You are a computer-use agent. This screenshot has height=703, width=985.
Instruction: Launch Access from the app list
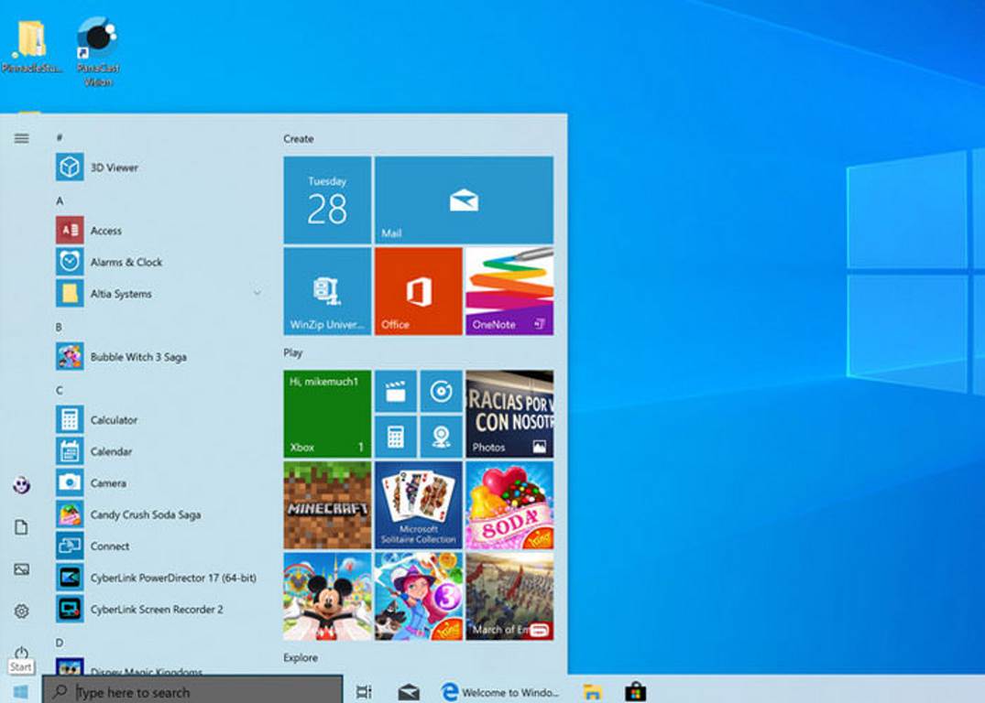(x=105, y=231)
